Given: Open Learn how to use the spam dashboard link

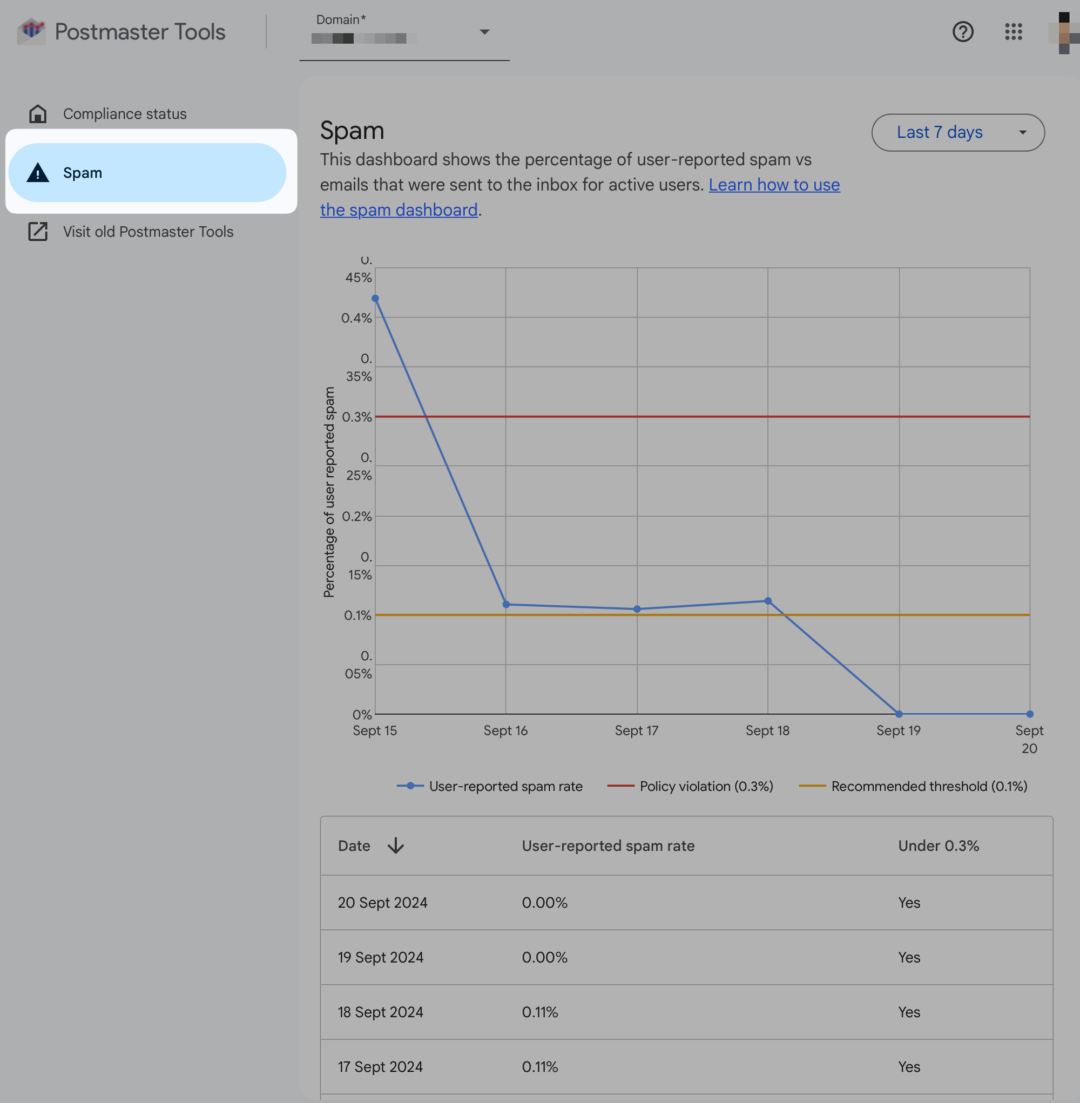Looking at the screenshot, I should tap(774, 185).
